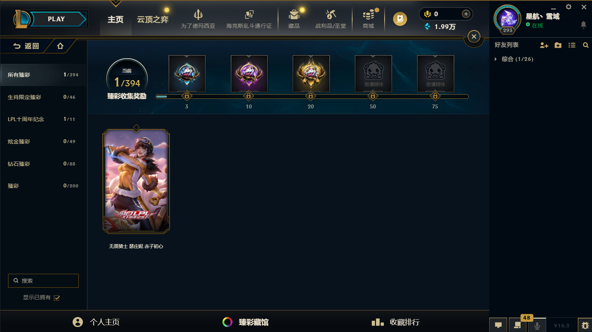This screenshot has width=592, height=332.
Task: Toggle the 显示已拥有 checkbox
Action: click(57, 298)
